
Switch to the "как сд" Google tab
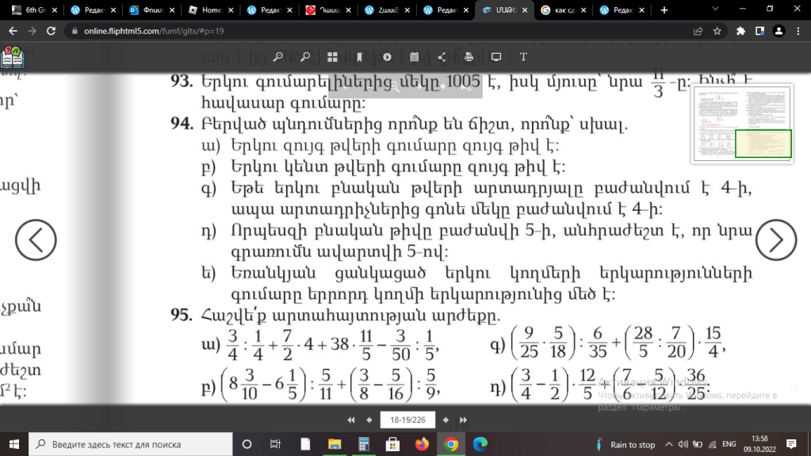(x=563, y=10)
